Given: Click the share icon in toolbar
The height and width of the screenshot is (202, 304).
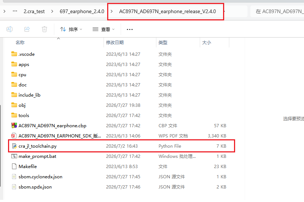Looking at the screenshot, I should click(27, 29).
